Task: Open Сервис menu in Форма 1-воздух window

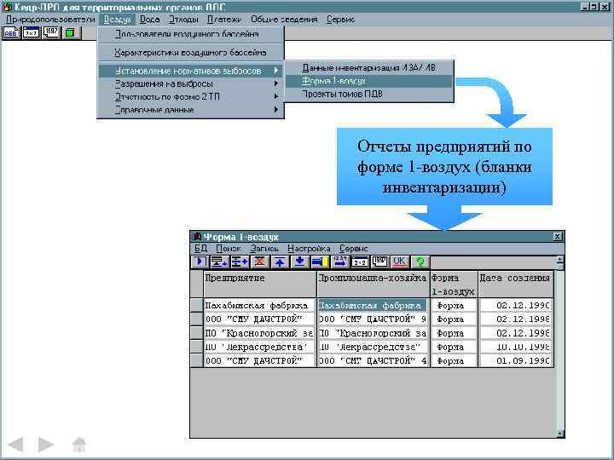Action: pos(354,249)
